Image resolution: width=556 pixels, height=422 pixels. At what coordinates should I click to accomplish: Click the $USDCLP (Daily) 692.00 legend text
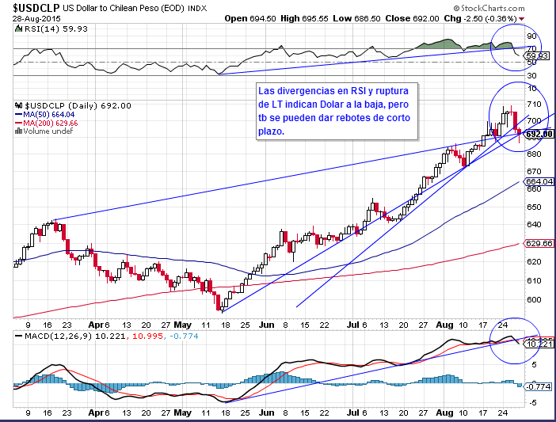pyautogui.click(x=78, y=105)
